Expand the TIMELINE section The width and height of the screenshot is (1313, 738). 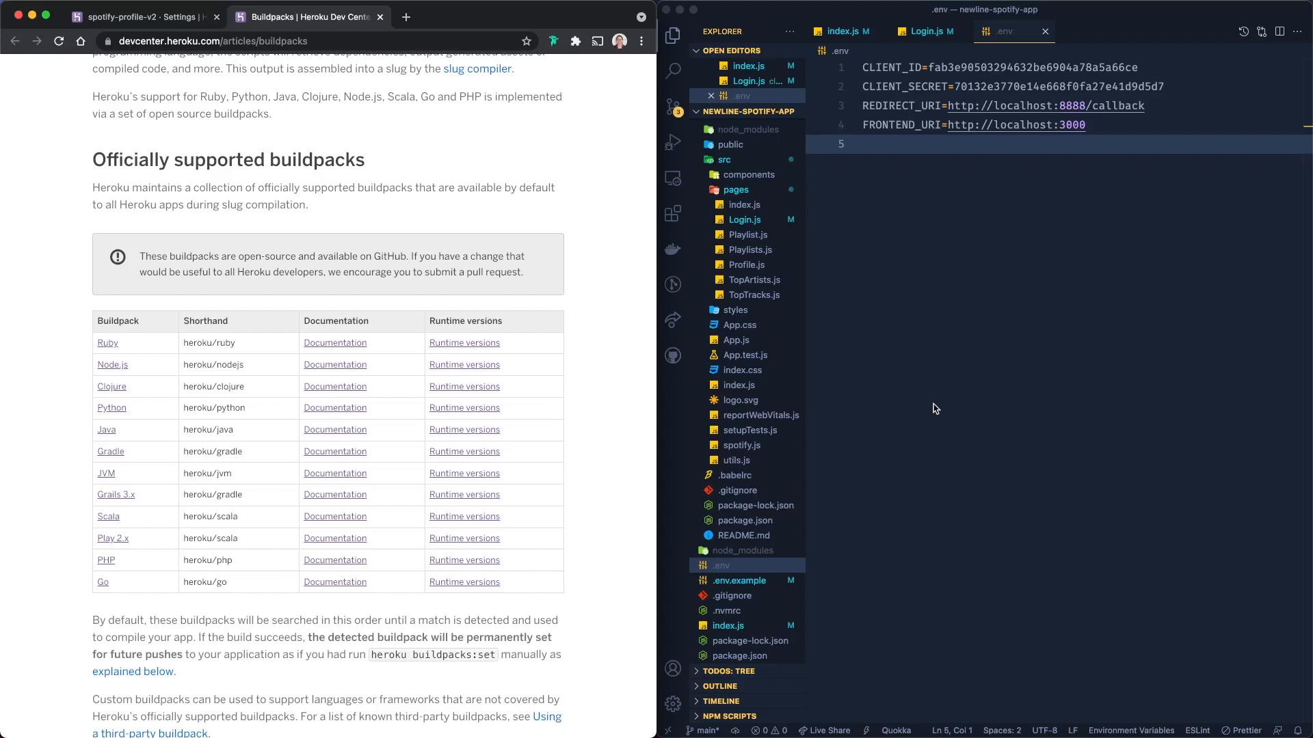[721, 701]
